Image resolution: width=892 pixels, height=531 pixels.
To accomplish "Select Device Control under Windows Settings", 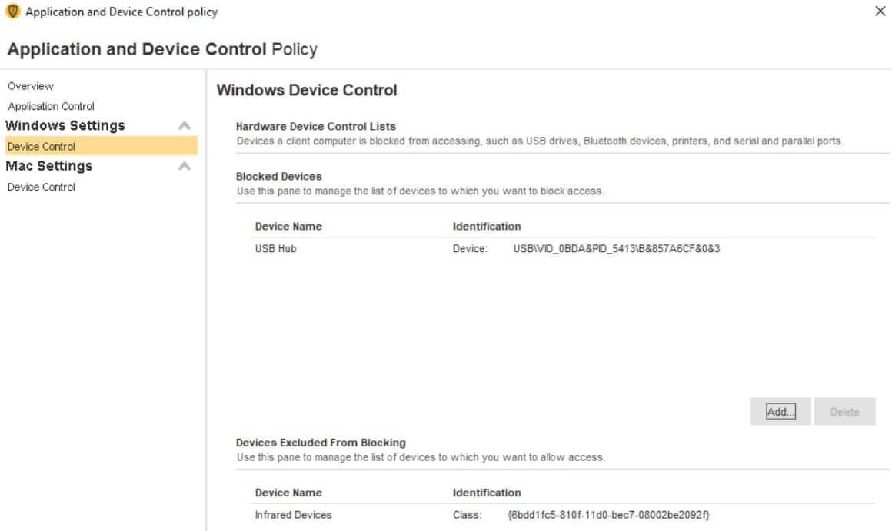I will [102, 146].
